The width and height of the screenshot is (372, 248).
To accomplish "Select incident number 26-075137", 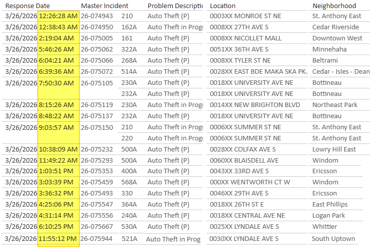I will [97, 116].
